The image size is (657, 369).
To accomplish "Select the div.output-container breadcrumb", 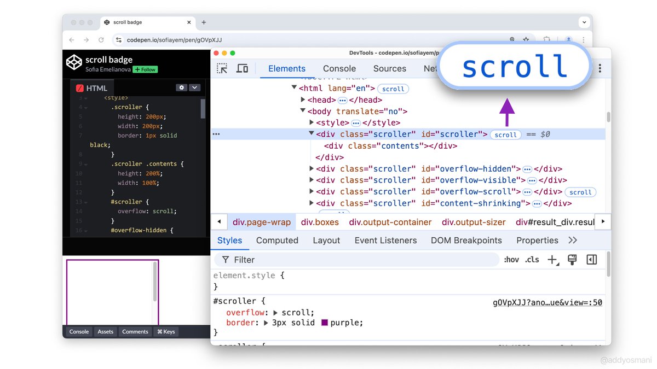I will pyautogui.click(x=390, y=222).
